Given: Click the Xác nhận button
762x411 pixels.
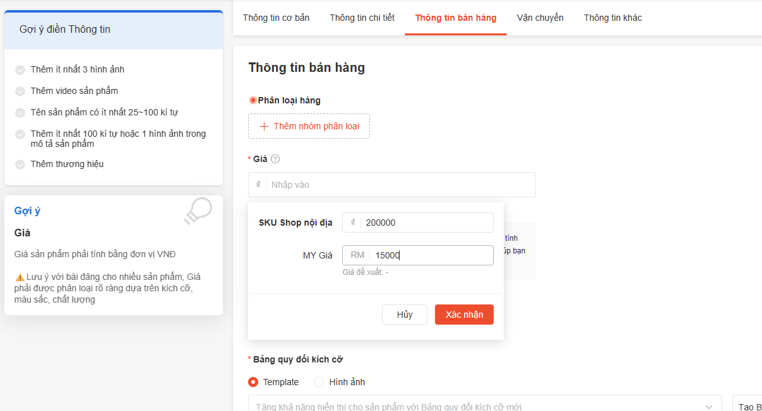Looking at the screenshot, I should [x=464, y=314].
